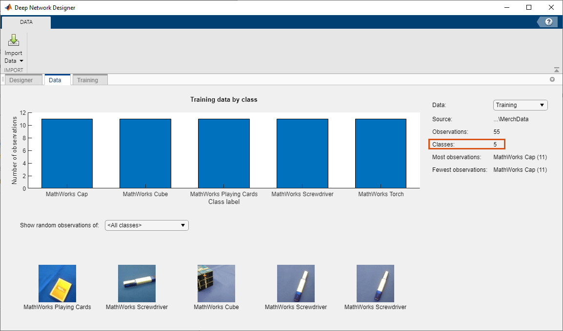The width and height of the screenshot is (563, 331).
Task: Click the MathWorks Cube bar in chart
Action: pos(145,153)
